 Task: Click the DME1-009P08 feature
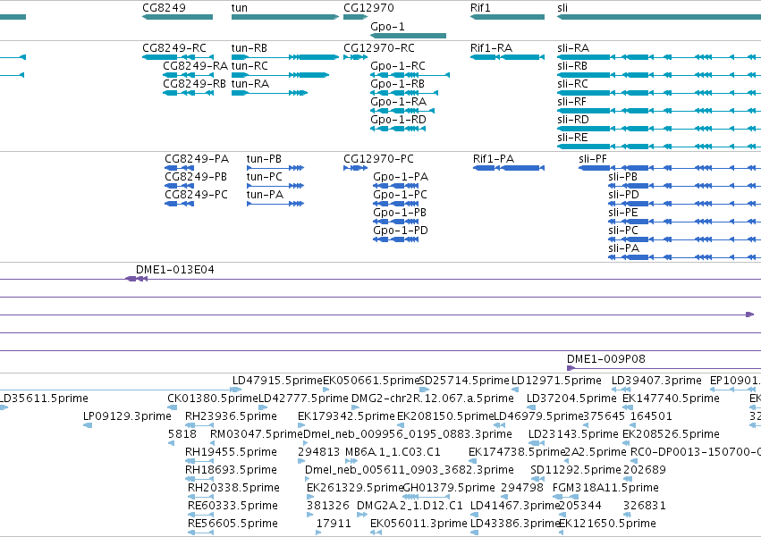[x=664, y=368]
